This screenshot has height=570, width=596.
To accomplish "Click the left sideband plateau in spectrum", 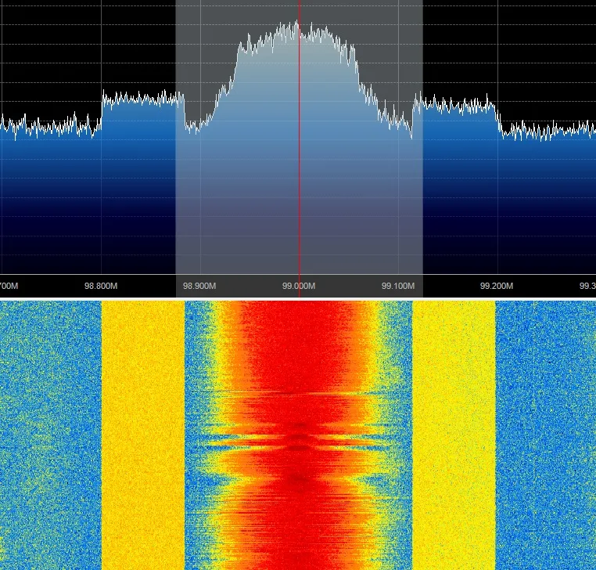I will pos(143,99).
